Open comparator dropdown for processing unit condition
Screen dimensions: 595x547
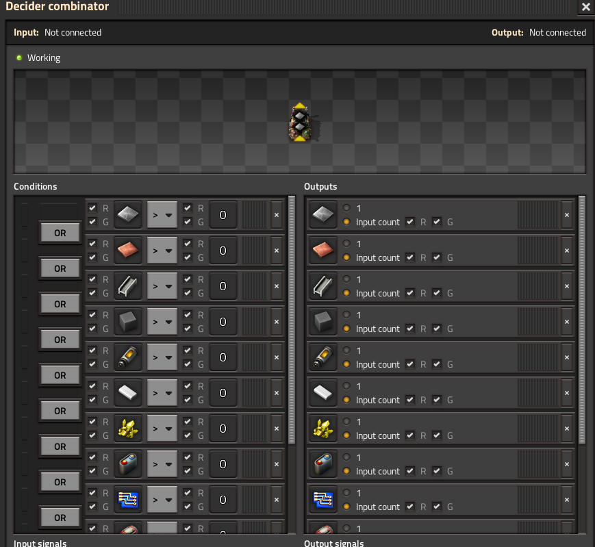point(162,500)
